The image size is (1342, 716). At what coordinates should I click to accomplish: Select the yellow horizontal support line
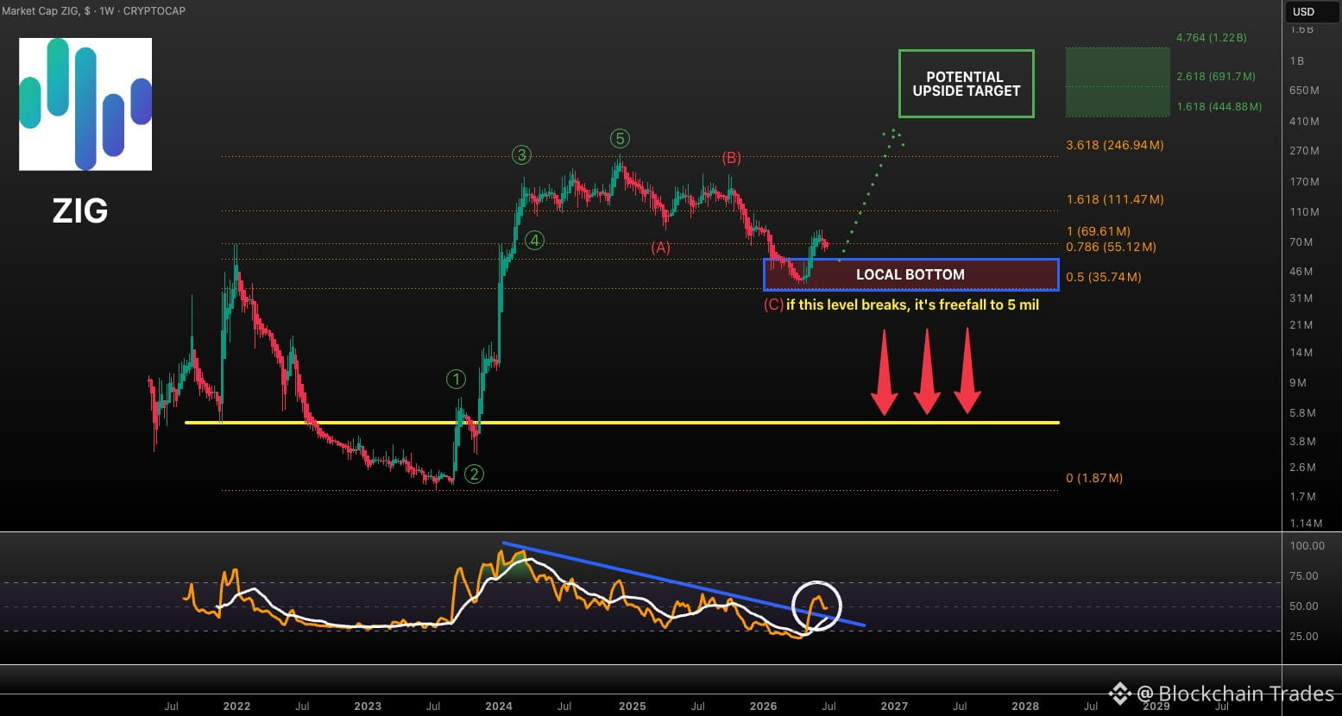(x=622, y=423)
